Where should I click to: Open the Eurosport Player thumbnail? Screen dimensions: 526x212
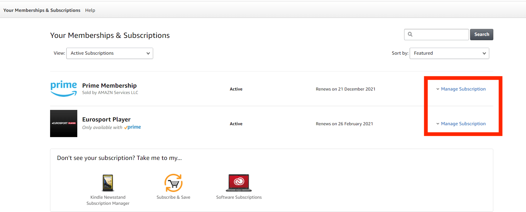tap(64, 123)
